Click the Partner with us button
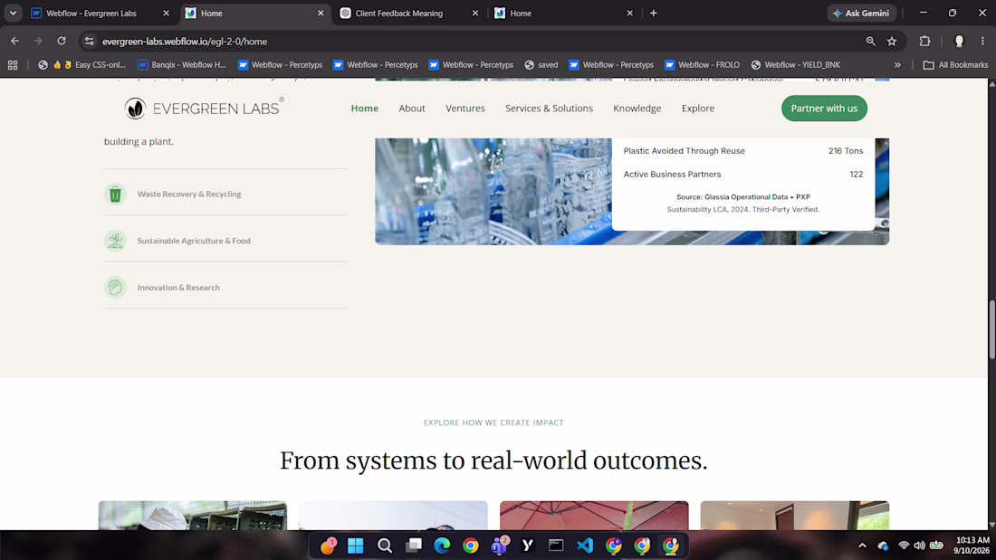Viewport: 996px width, 560px height. click(824, 109)
